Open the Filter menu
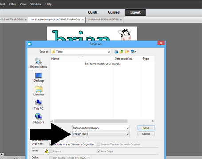Viewport: 202px width, 159px height. pos(12,4)
